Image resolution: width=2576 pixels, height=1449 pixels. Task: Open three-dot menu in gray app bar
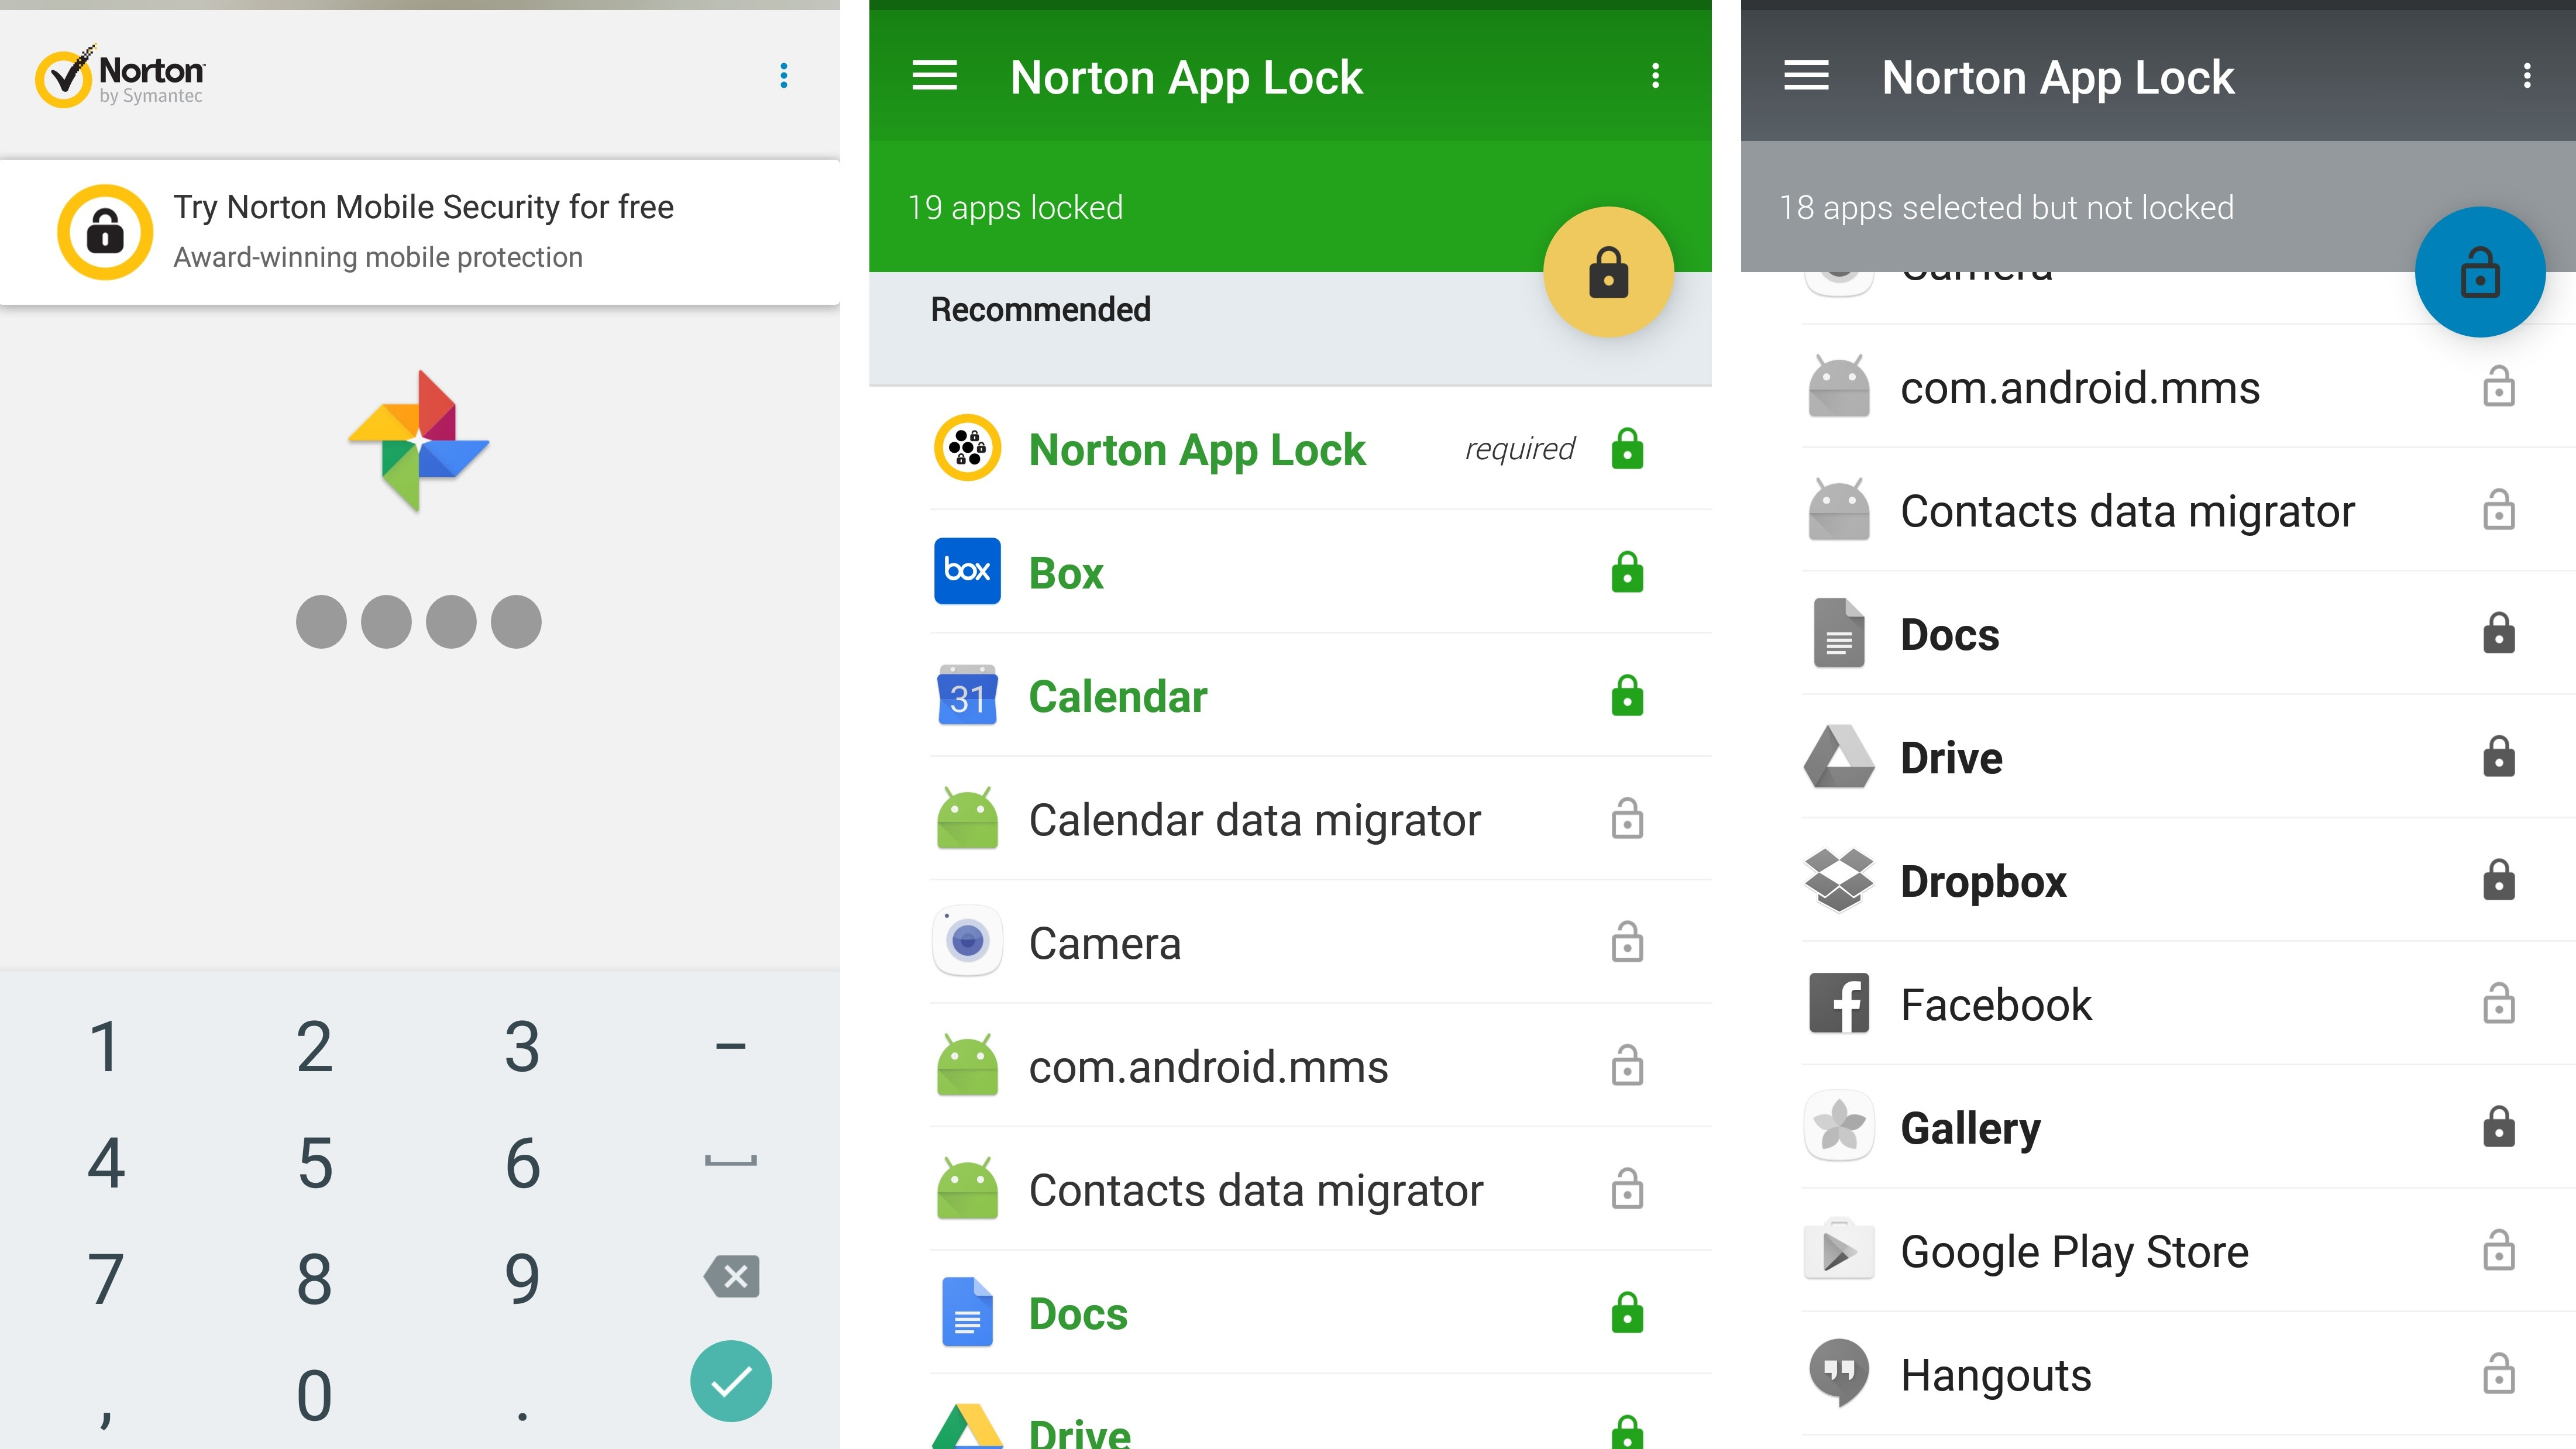pyautogui.click(x=2527, y=76)
